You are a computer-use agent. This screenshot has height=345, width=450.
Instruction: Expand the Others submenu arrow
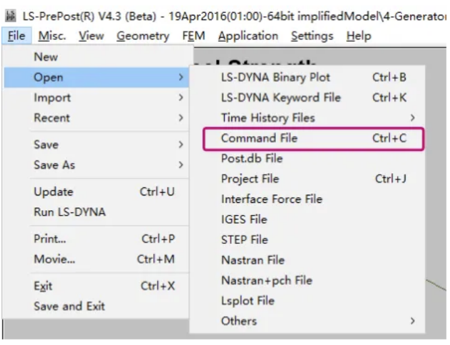[412, 321]
